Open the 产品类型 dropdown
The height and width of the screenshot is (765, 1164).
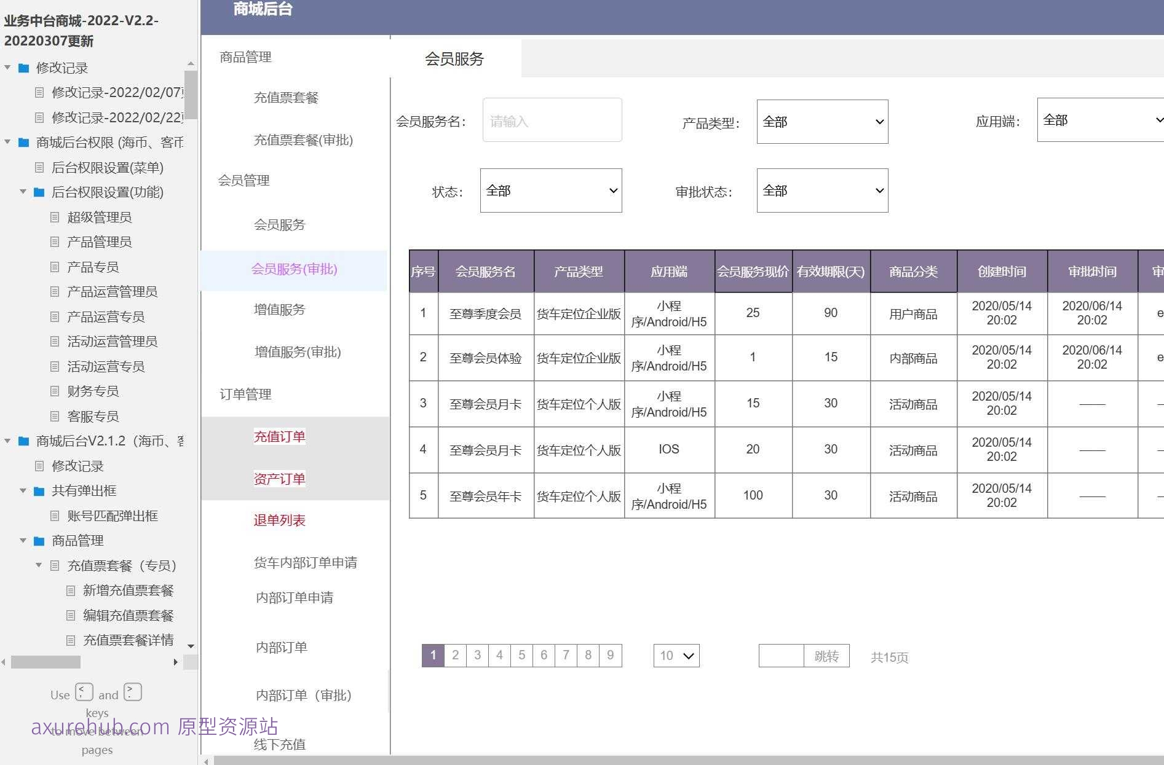822,122
